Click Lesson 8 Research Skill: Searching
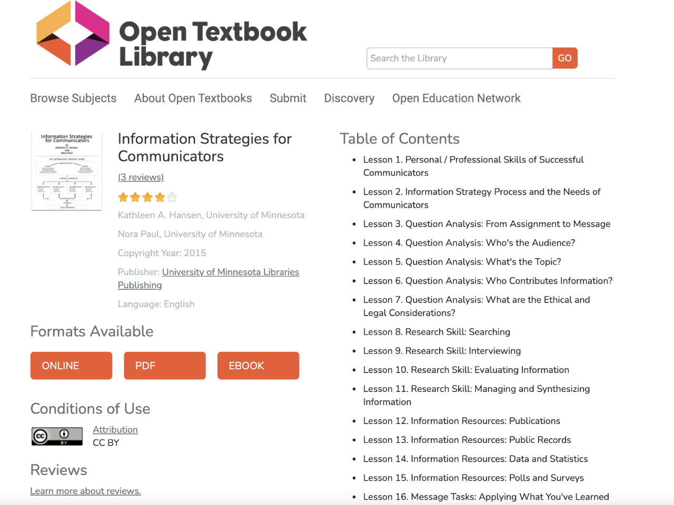The width and height of the screenshot is (674, 505). pos(437,332)
